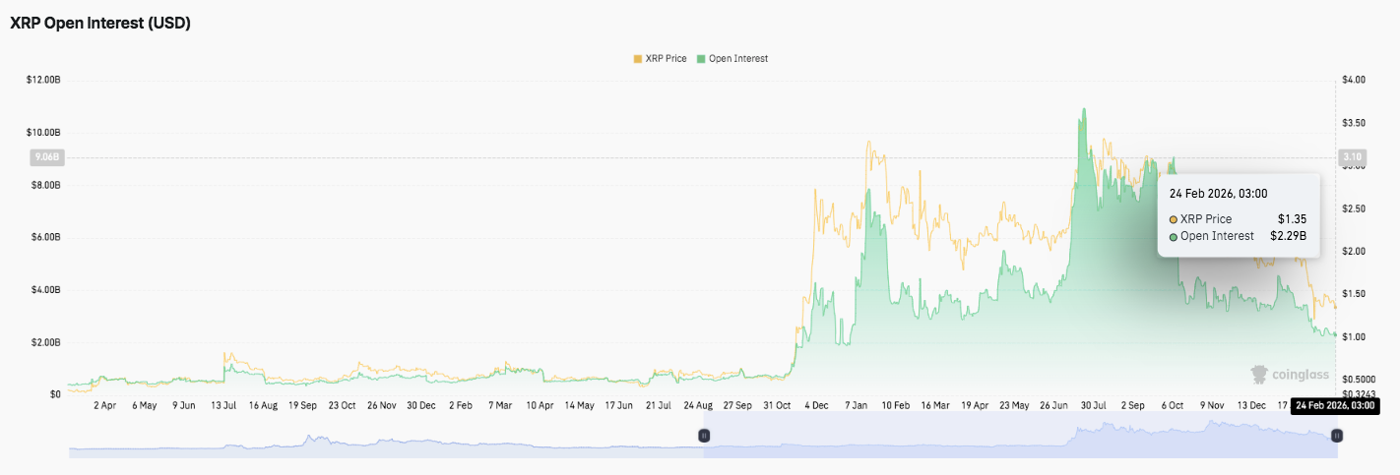Click the 4 Dec date on x-axis
This screenshot has height=475, width=1400.
click(x=815, y=405)
